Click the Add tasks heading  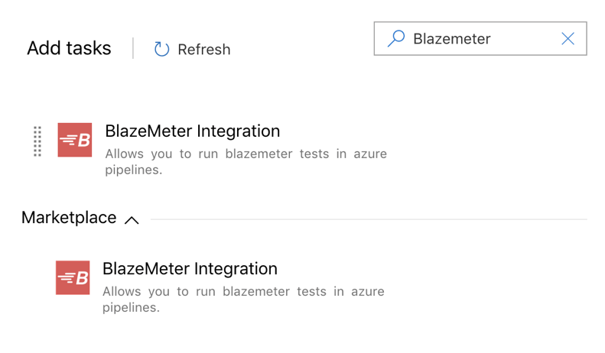[x=69, y=48]
